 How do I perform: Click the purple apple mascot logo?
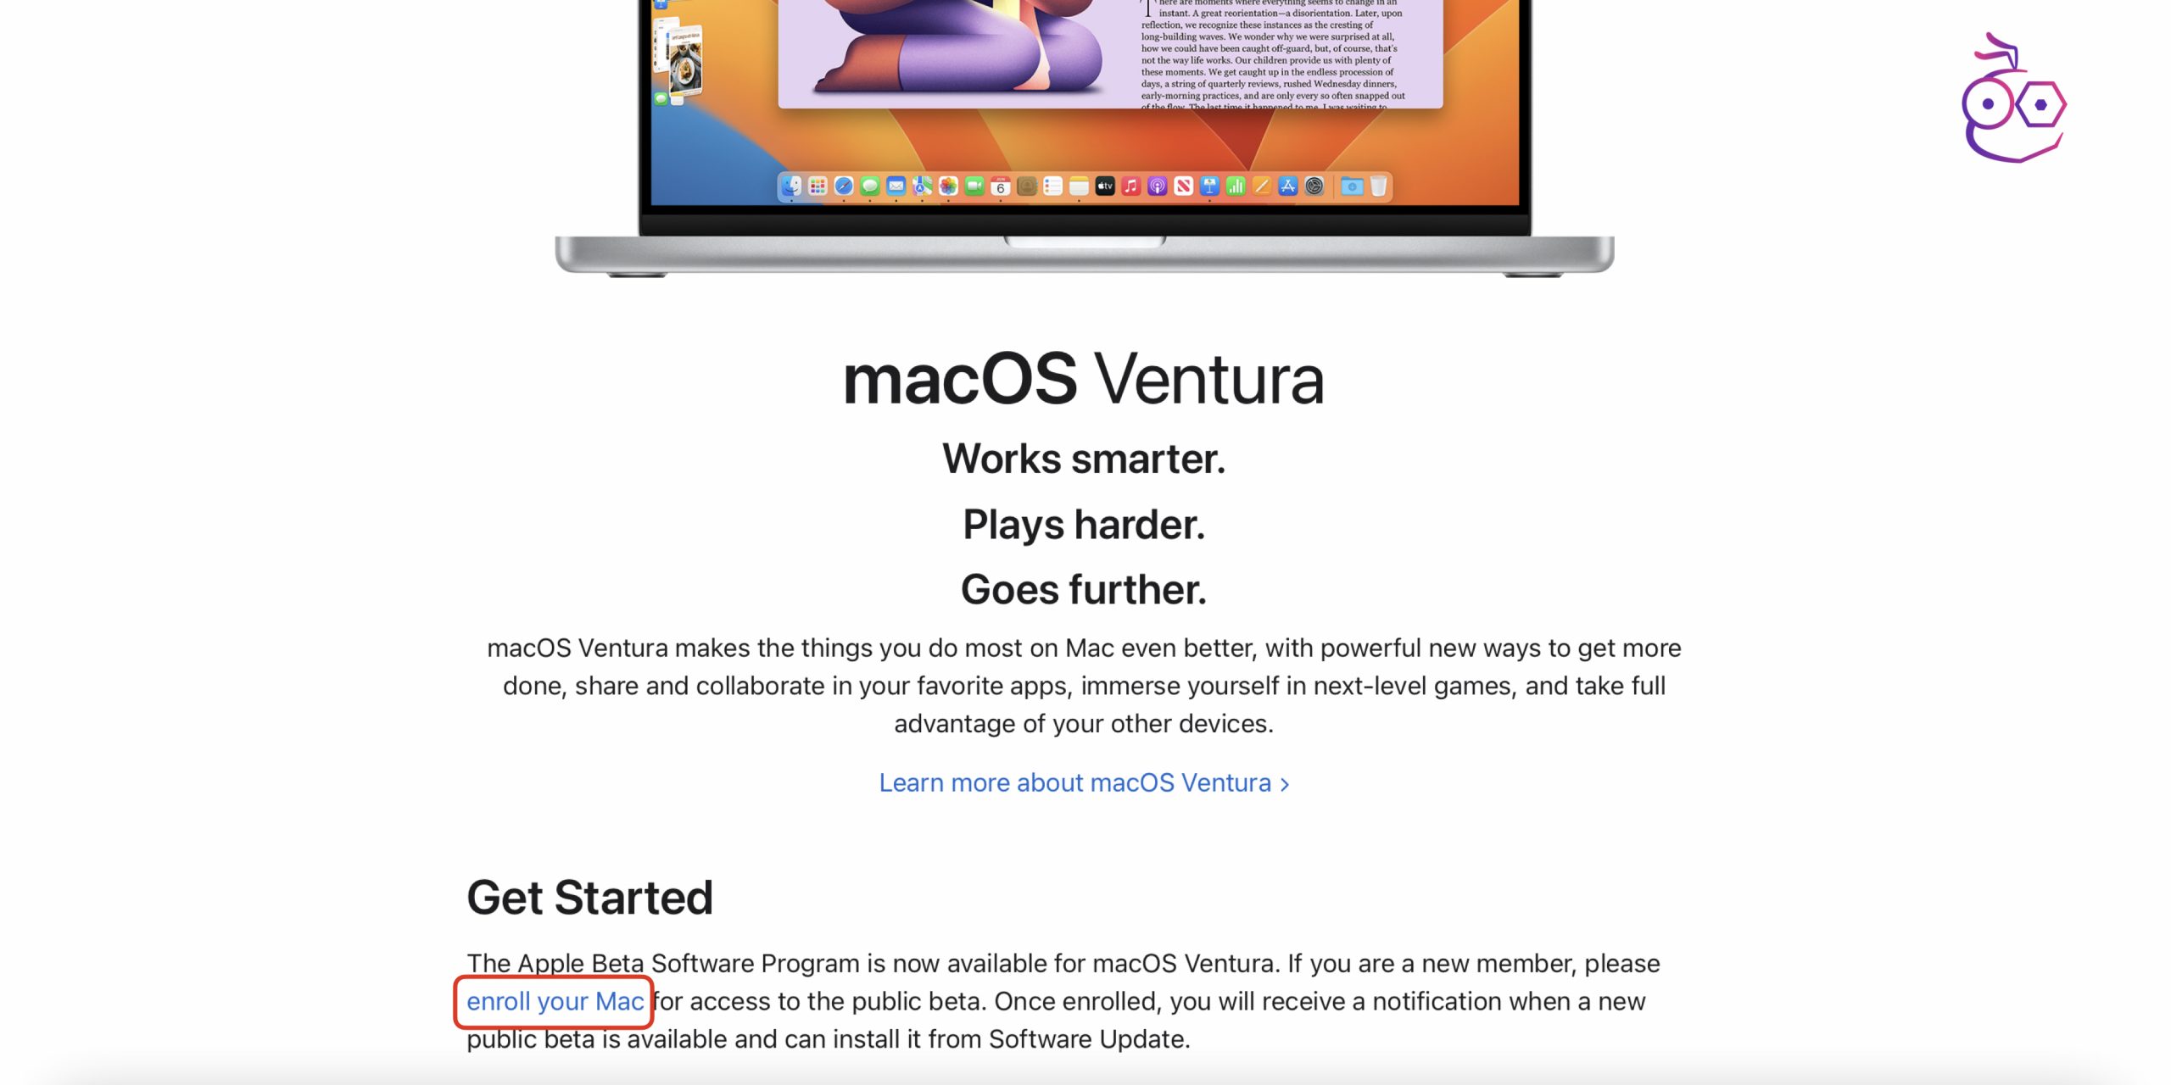[2013, 98]
